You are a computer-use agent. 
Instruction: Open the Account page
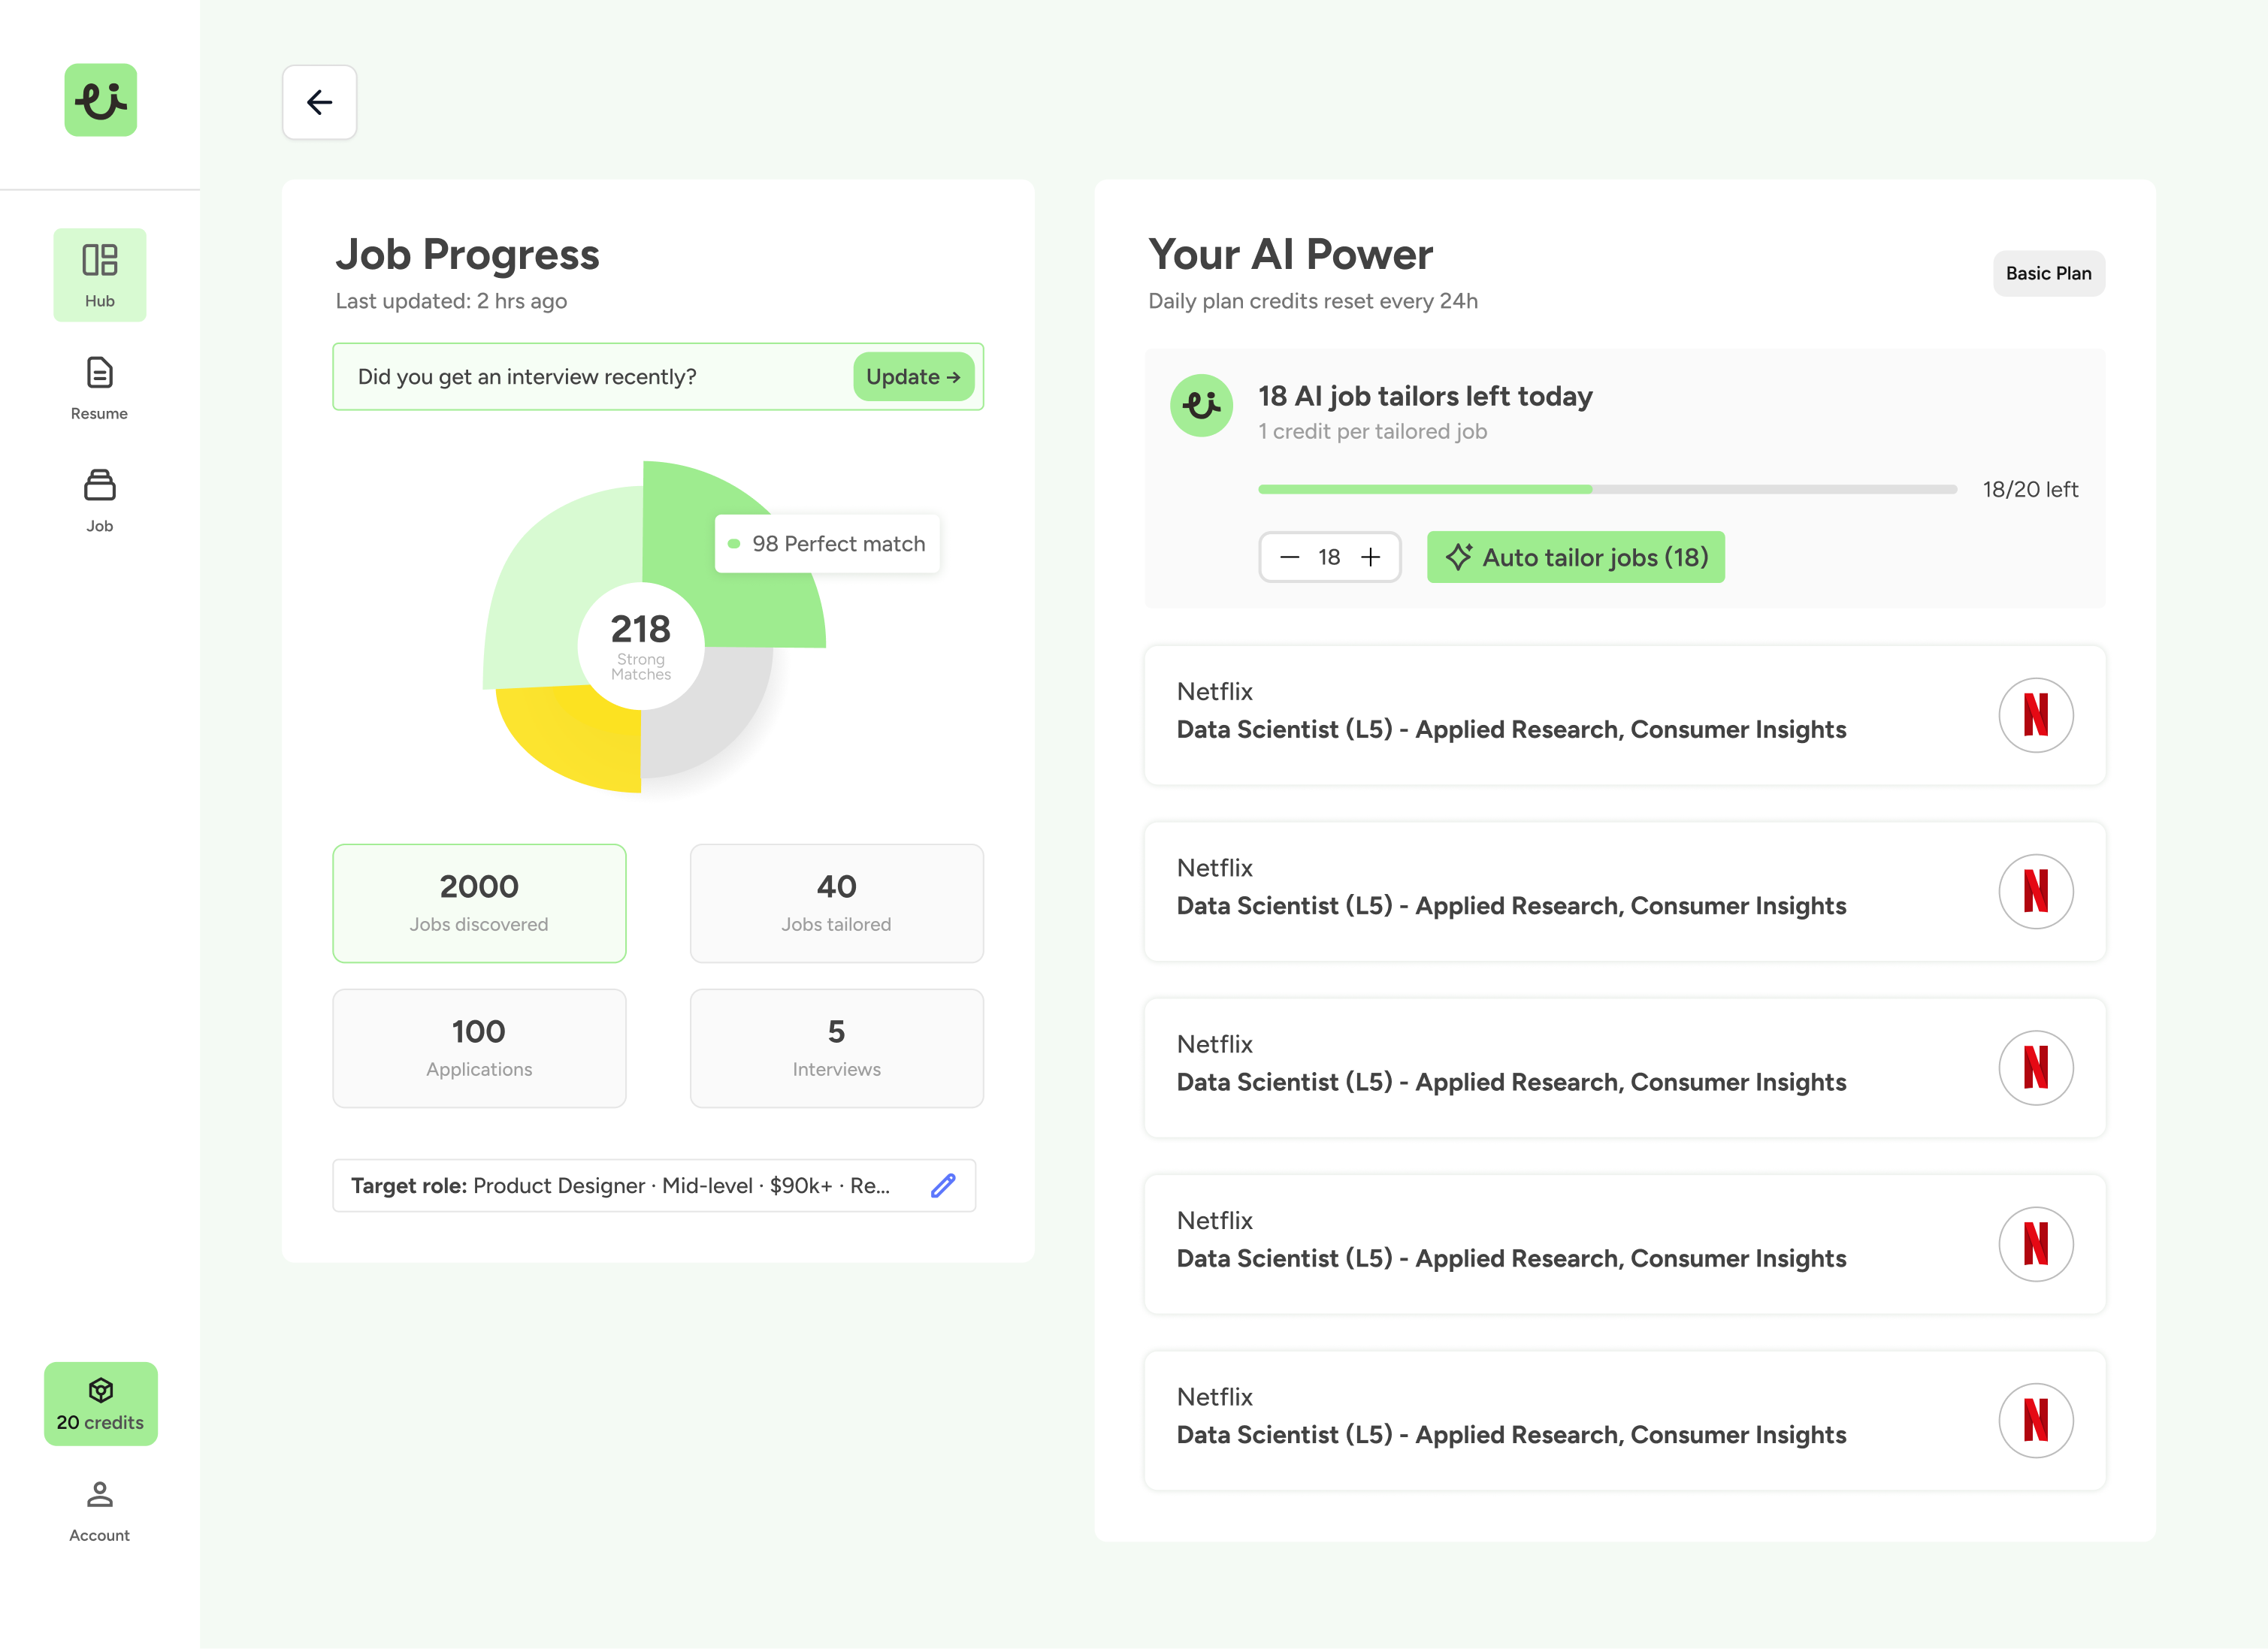[x=100, y=1511]
